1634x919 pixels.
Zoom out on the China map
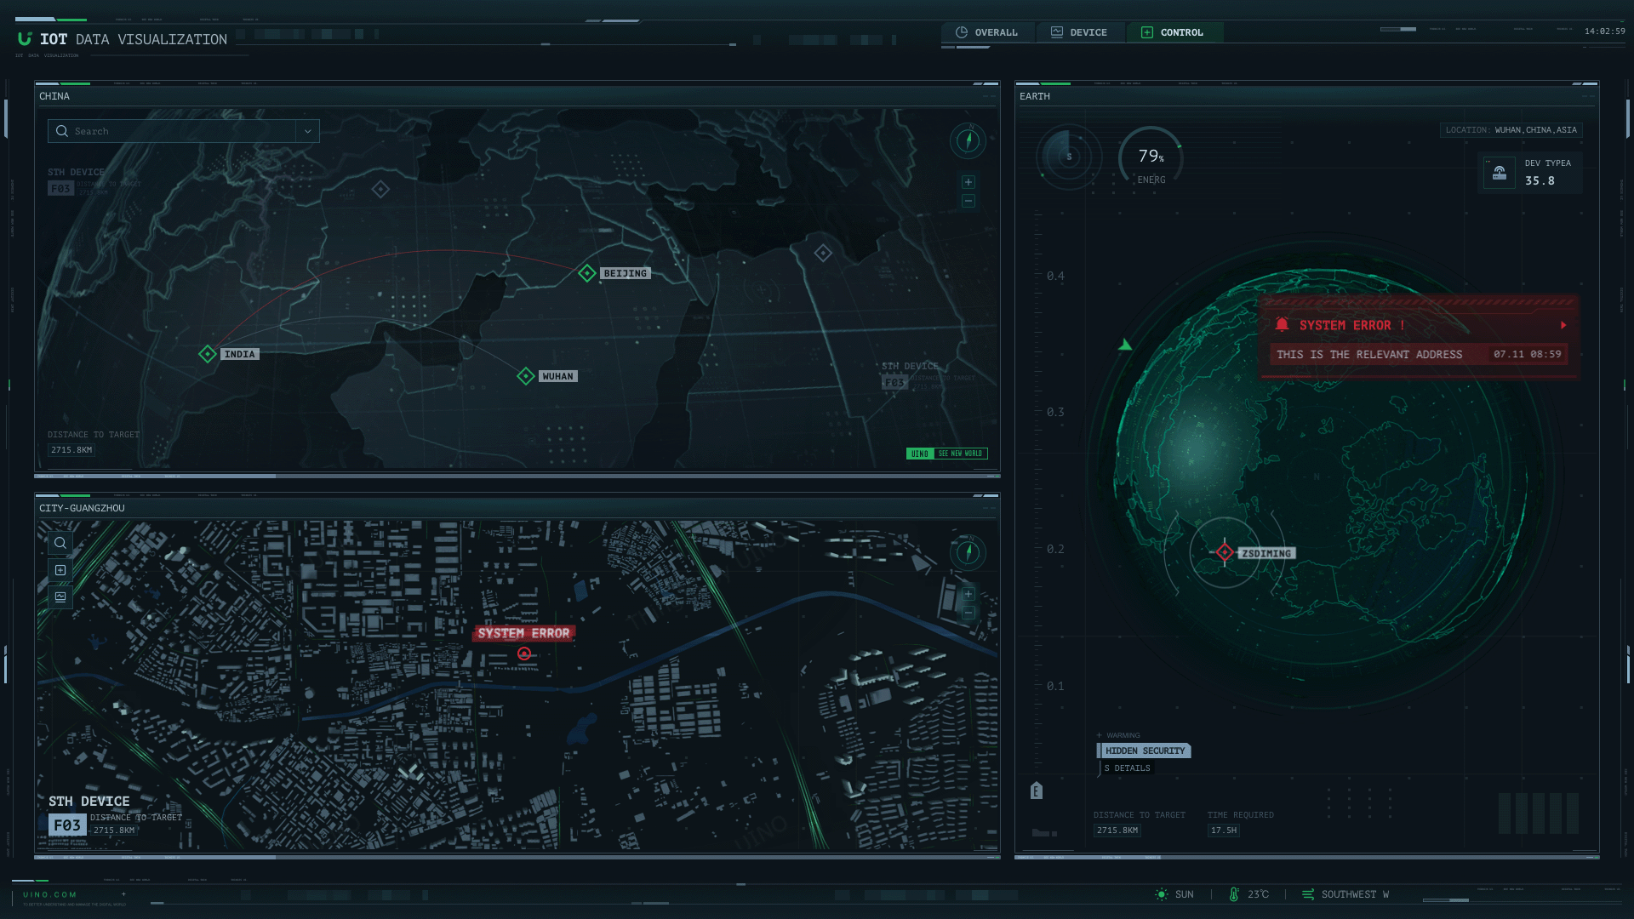[968, 201]
